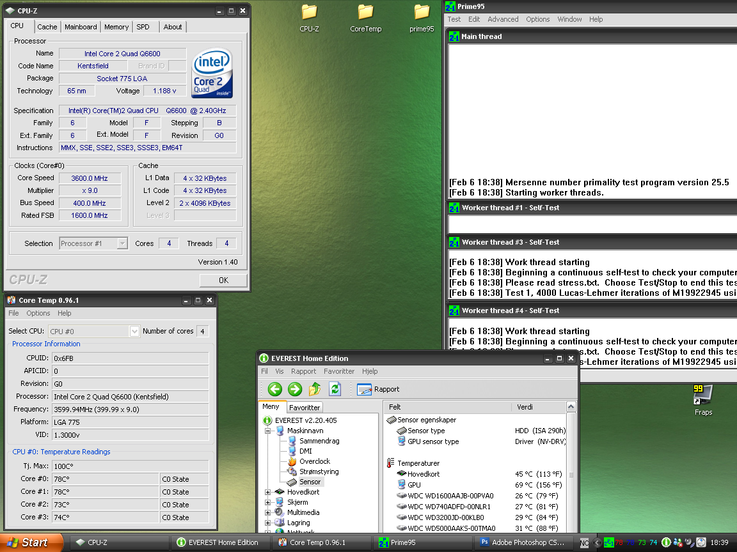Click the EVEREST info tray icon
The image size is (737, 552).
coord(666,542)
